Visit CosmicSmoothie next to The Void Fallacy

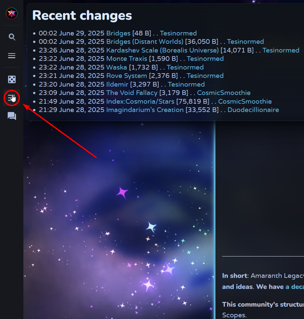tap(224, 93)
